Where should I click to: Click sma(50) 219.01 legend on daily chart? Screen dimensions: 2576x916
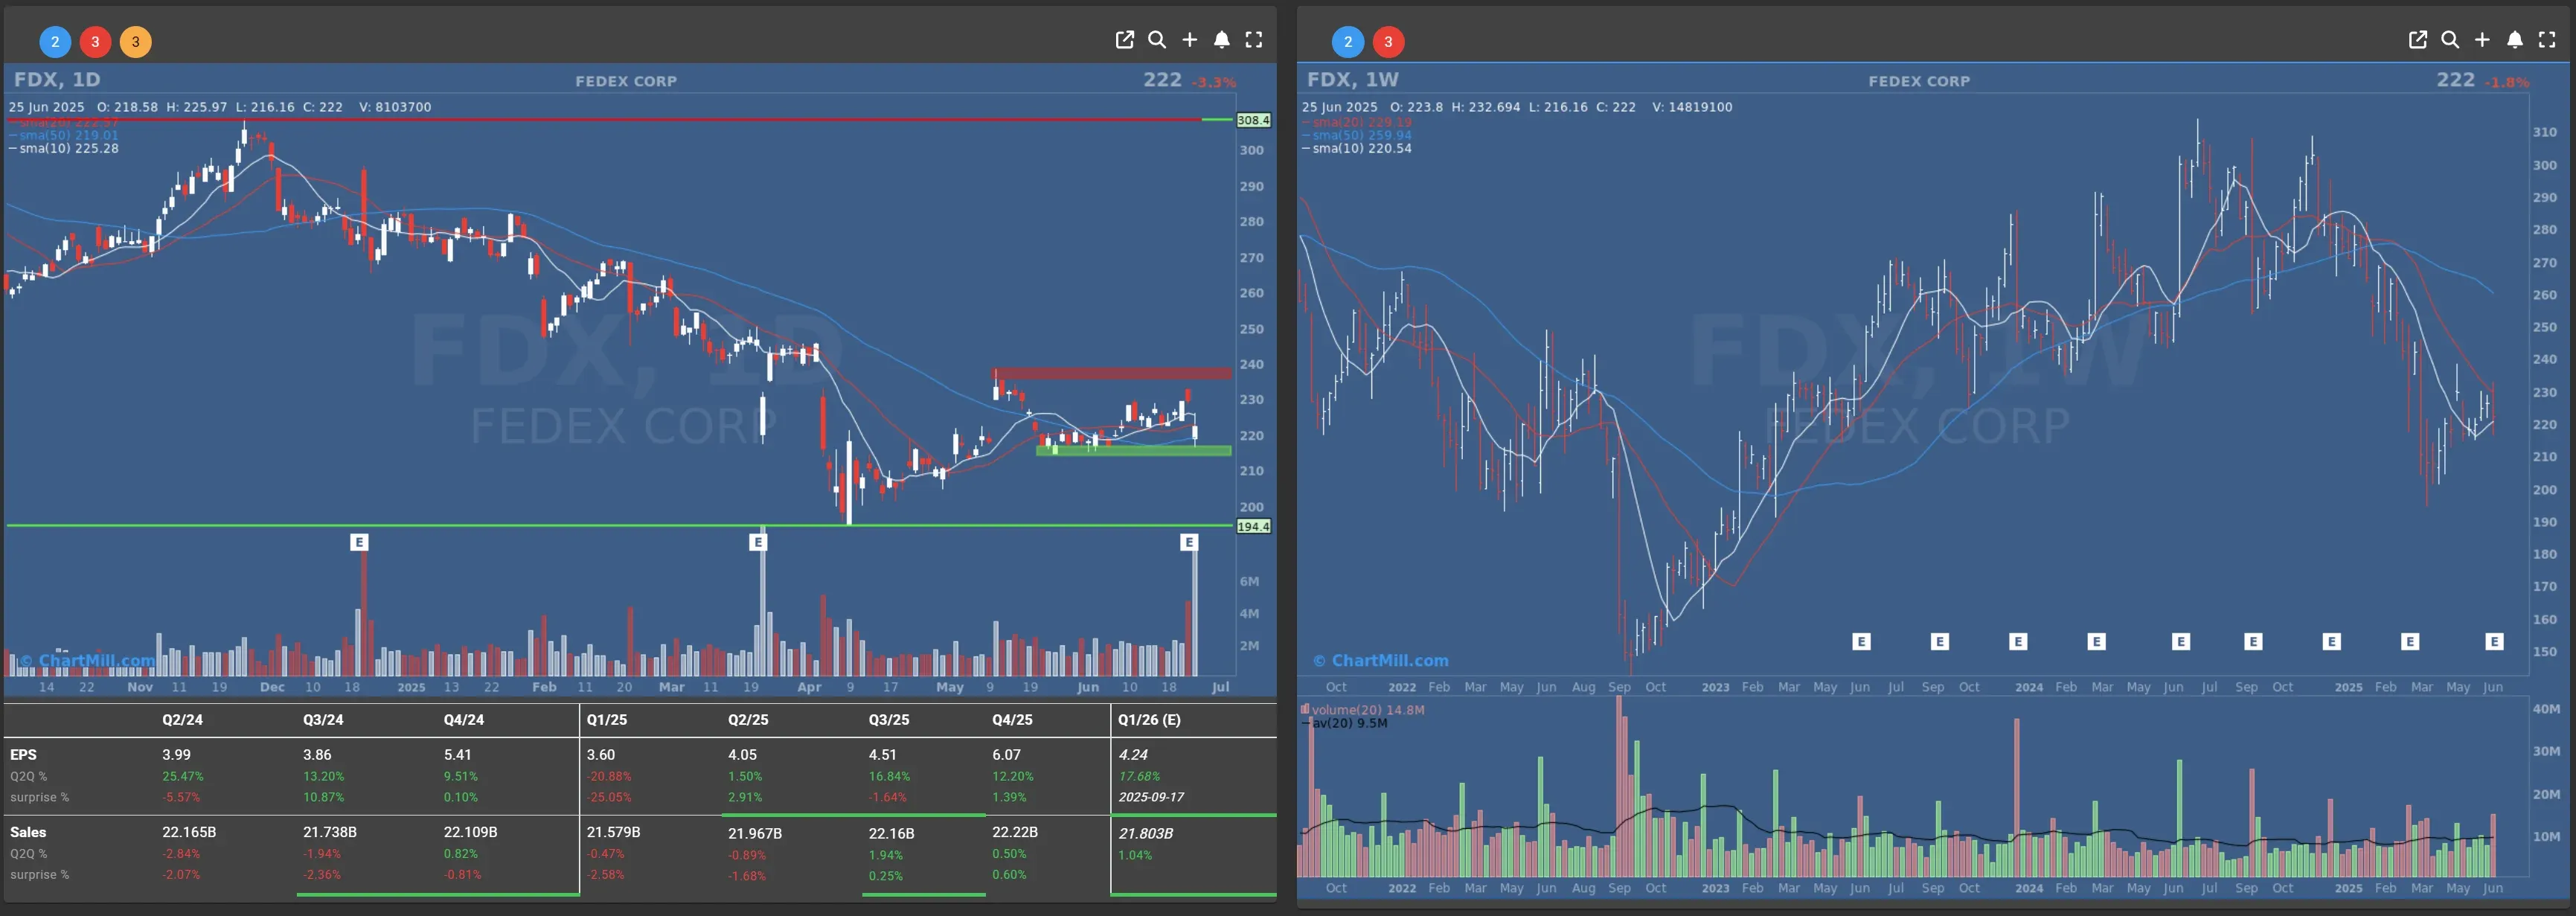pos(64,135)
